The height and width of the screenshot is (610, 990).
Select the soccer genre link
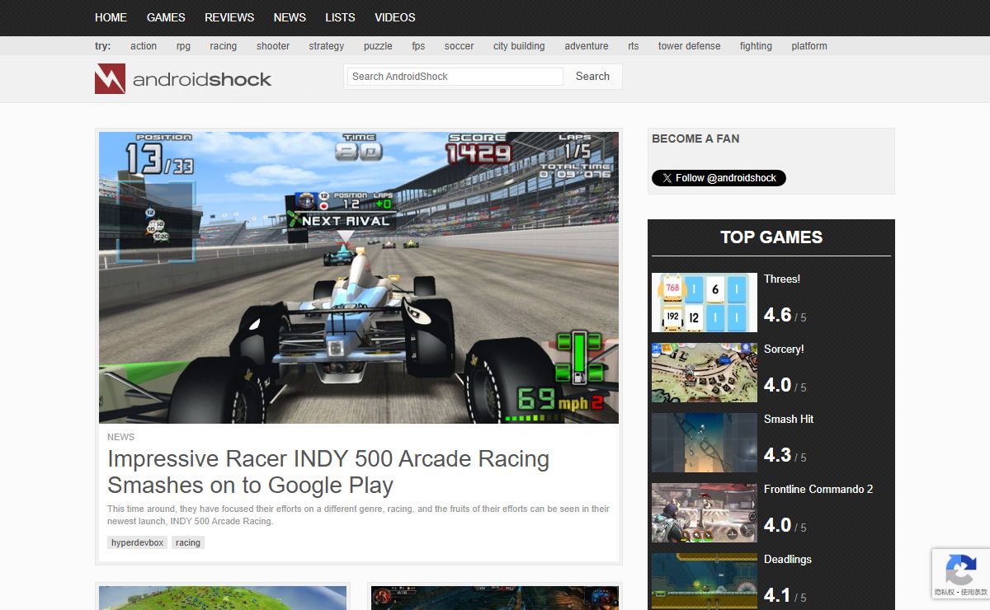pos(459,46)
